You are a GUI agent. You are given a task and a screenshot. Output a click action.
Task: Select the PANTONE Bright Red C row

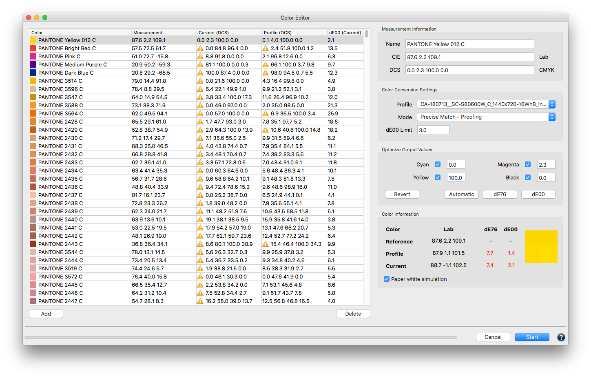click(196, 48)
